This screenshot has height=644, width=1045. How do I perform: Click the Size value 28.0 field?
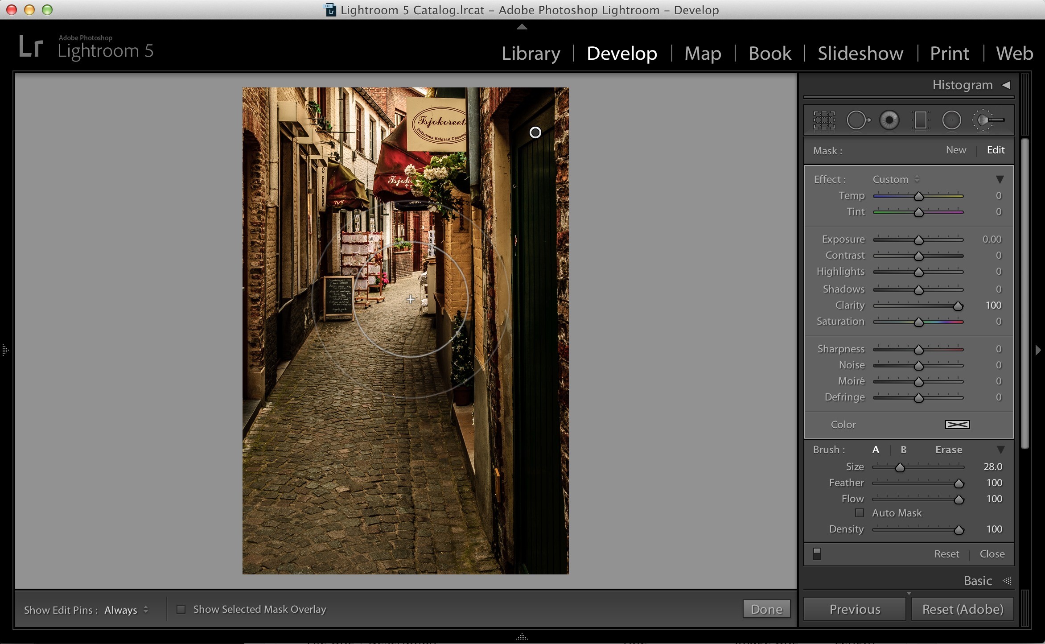992,466
